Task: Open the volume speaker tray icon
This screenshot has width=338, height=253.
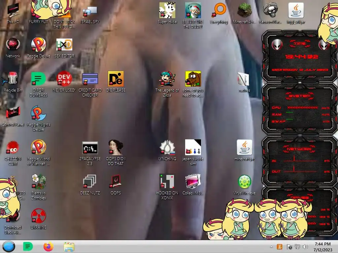Action: point(305,247)
